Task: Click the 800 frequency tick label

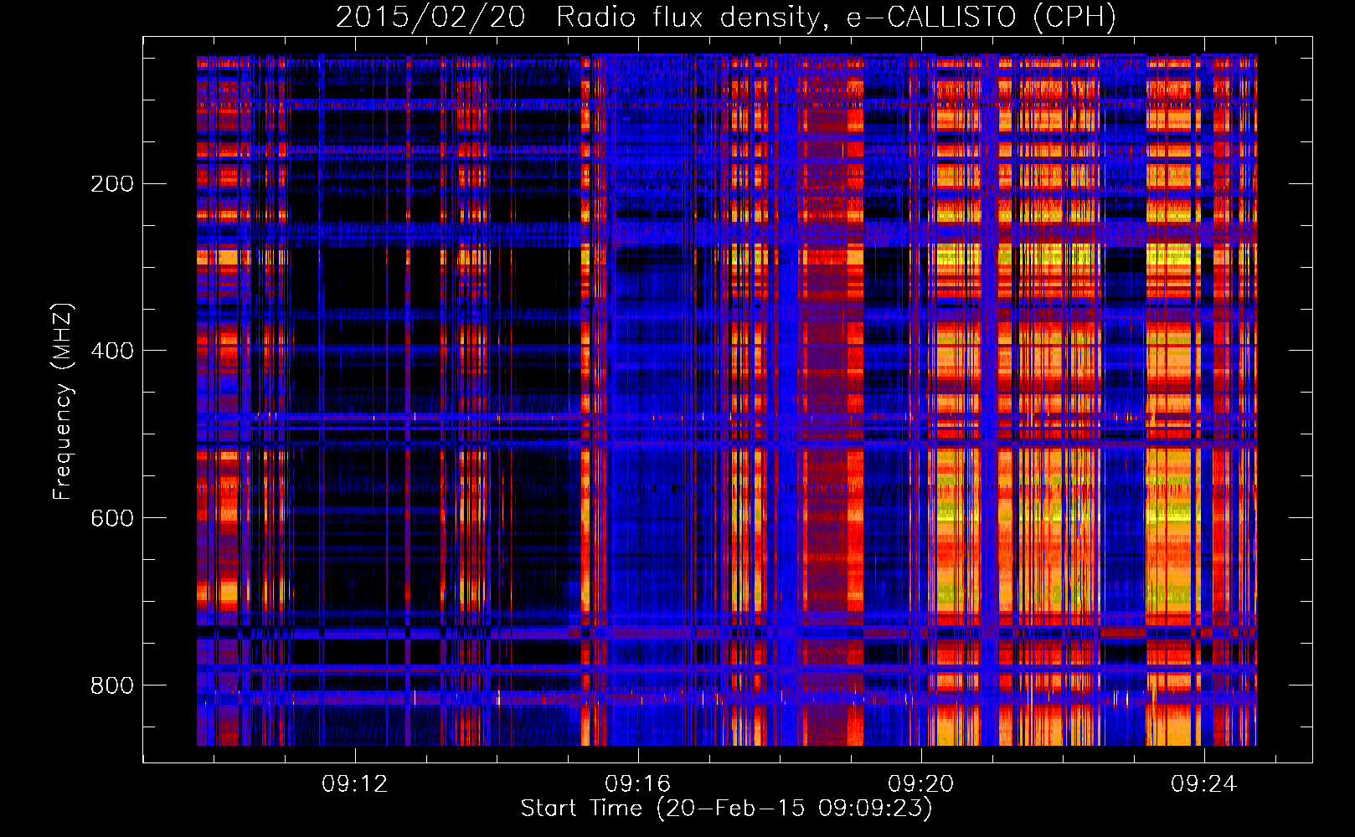Action: point(112,686)
